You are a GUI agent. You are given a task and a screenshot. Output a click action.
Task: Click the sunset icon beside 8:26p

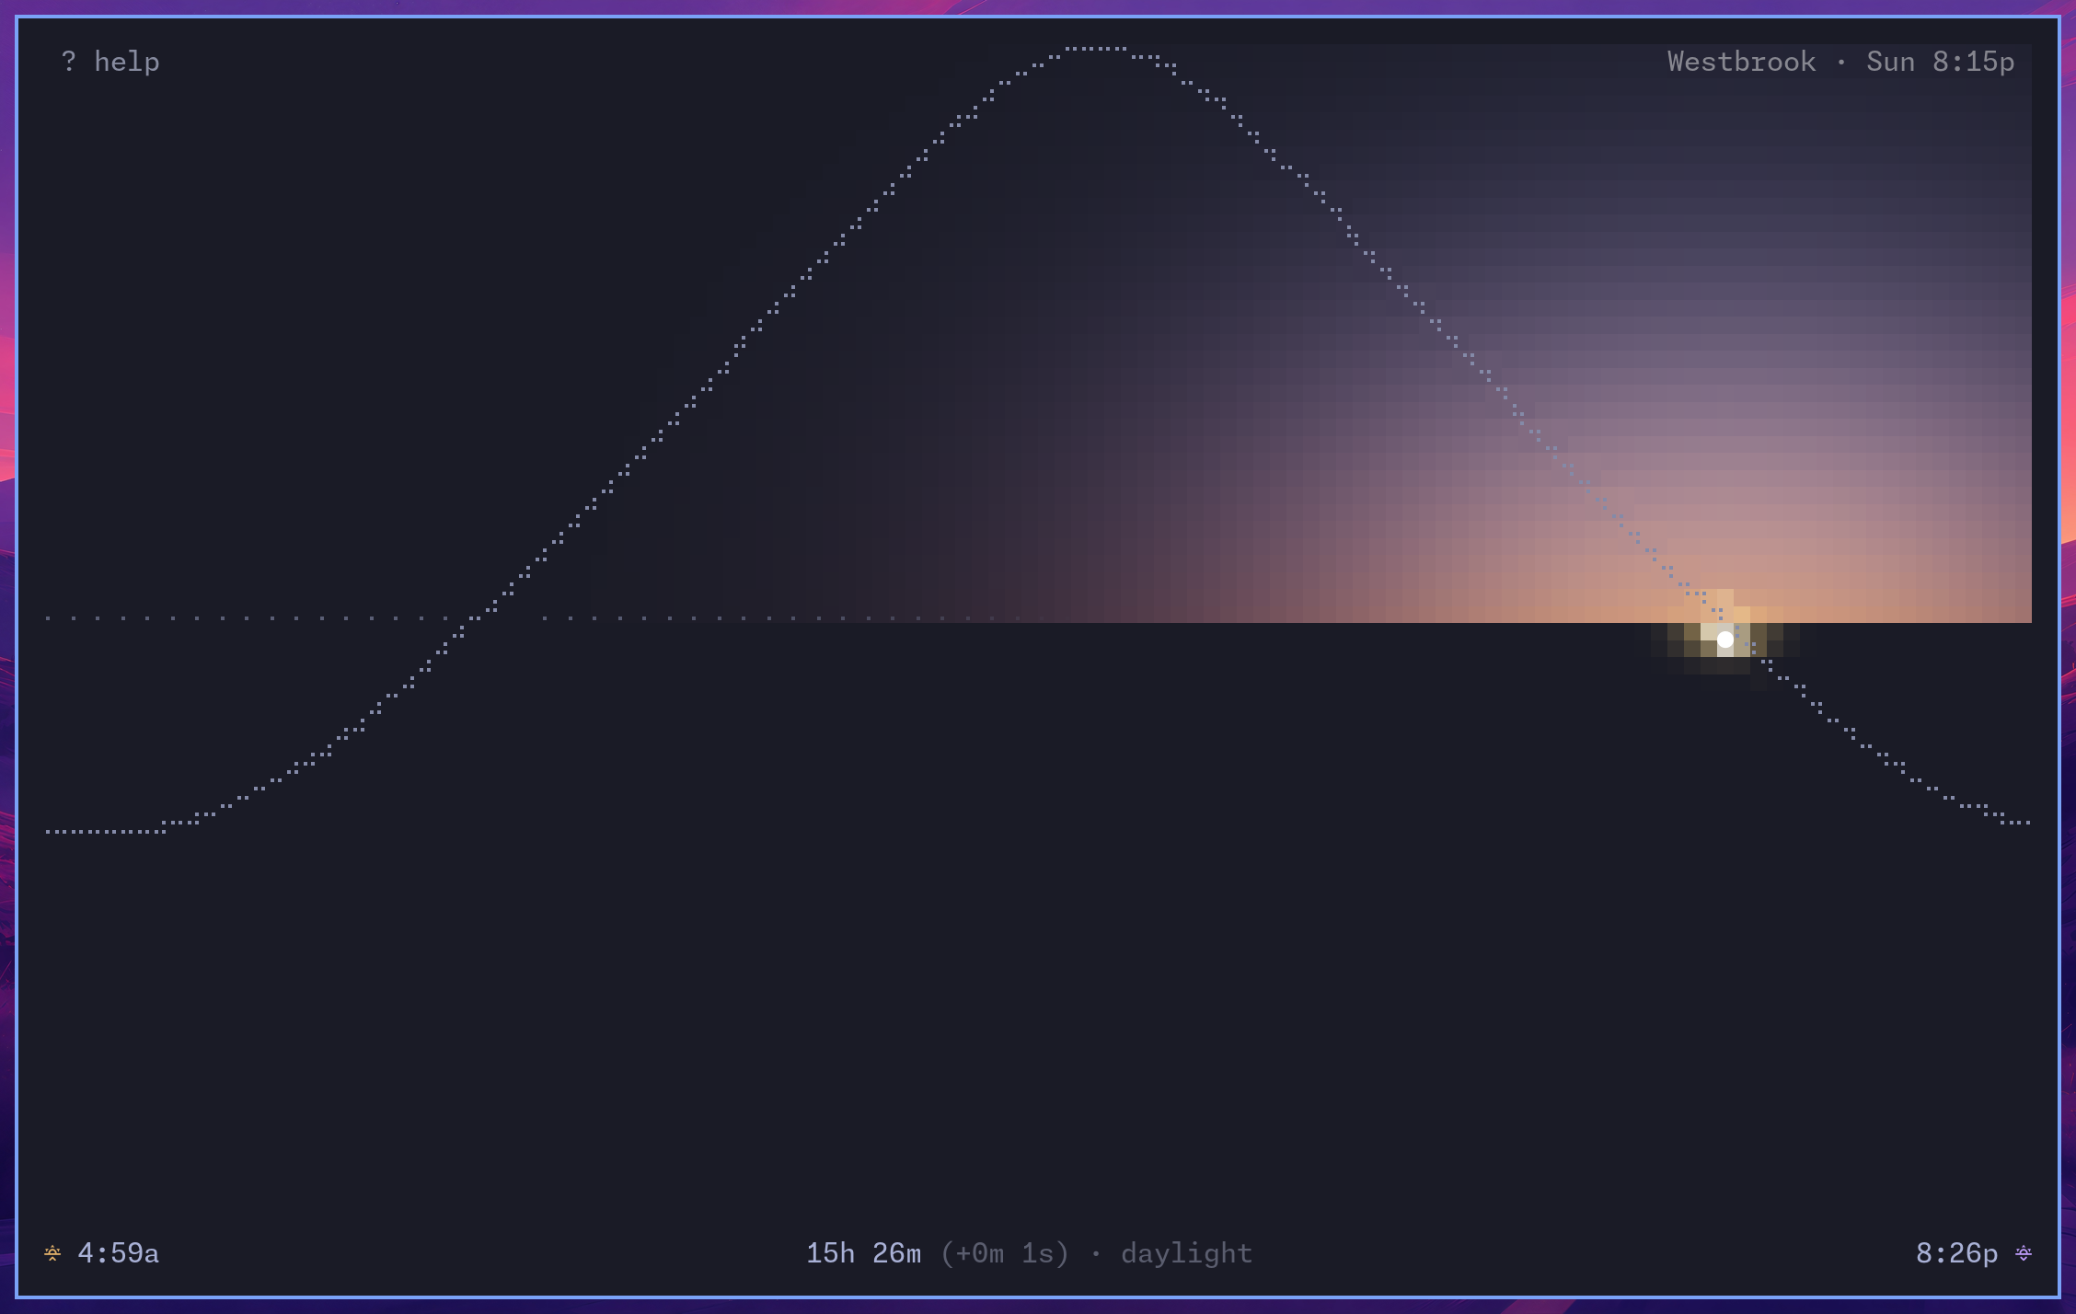click(2024, 1253)
